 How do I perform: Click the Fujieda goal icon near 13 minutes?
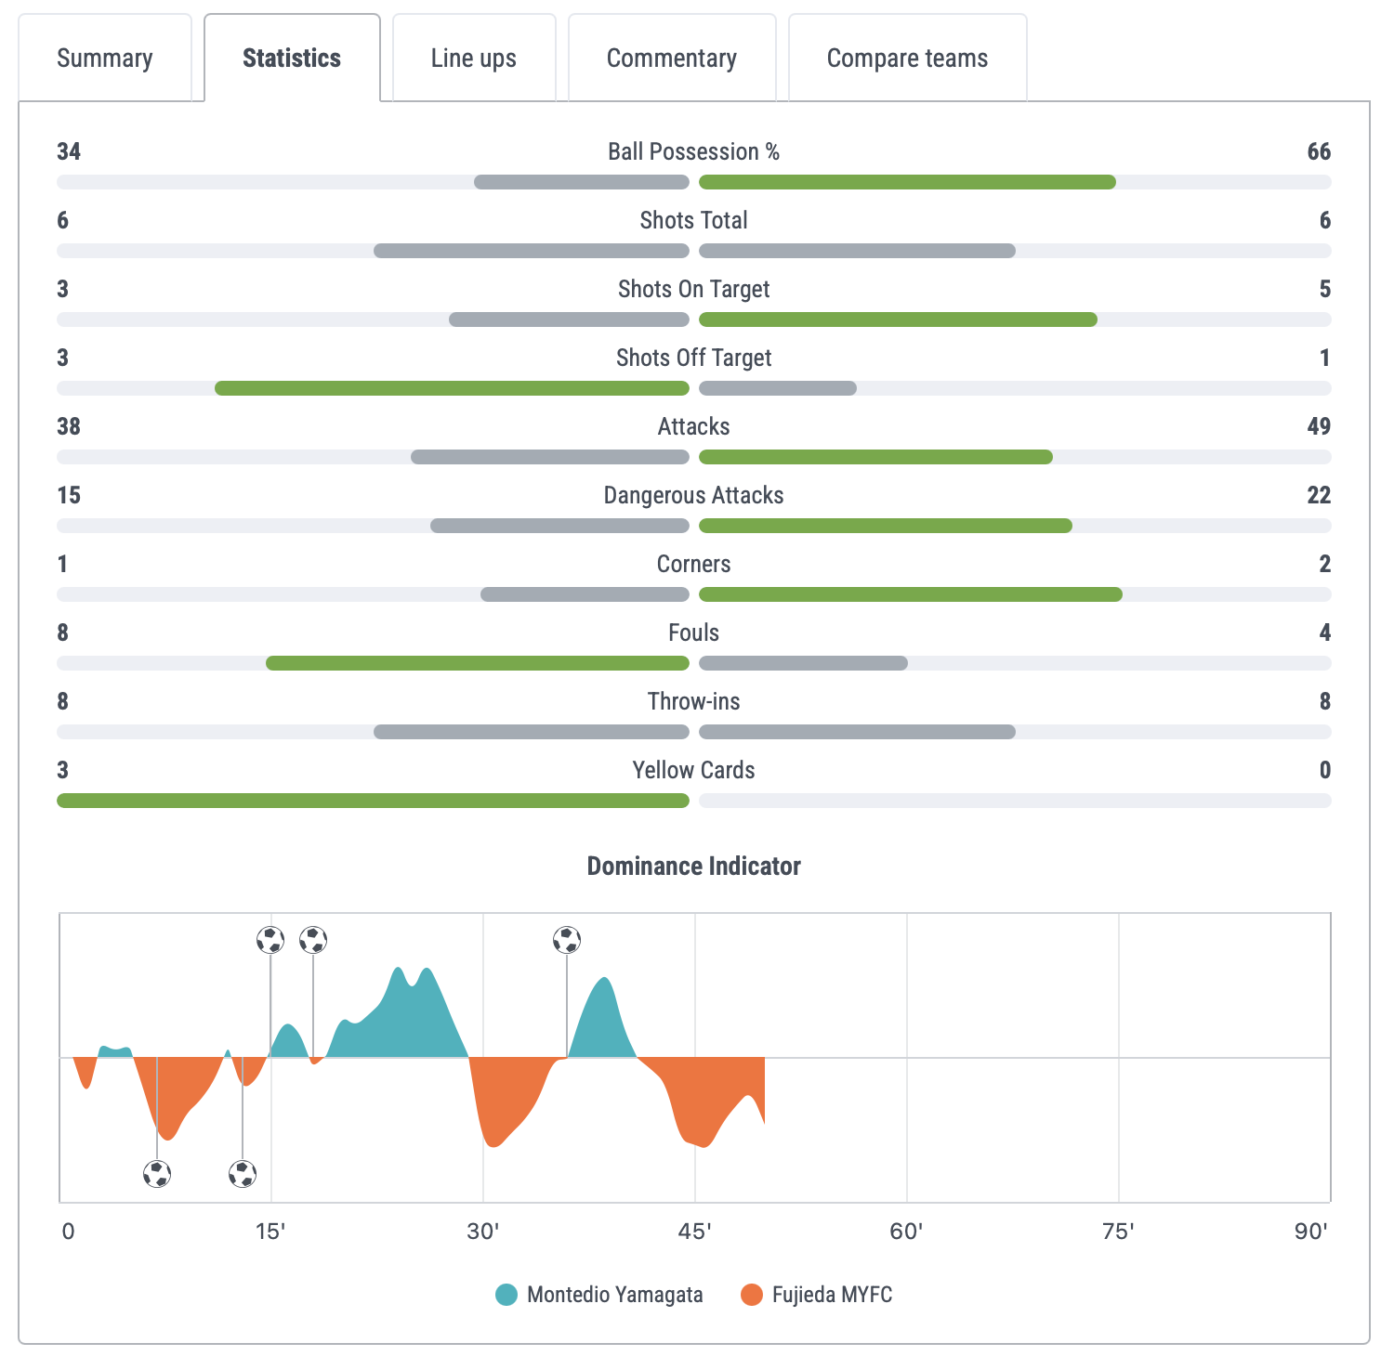pos(243,1174)
